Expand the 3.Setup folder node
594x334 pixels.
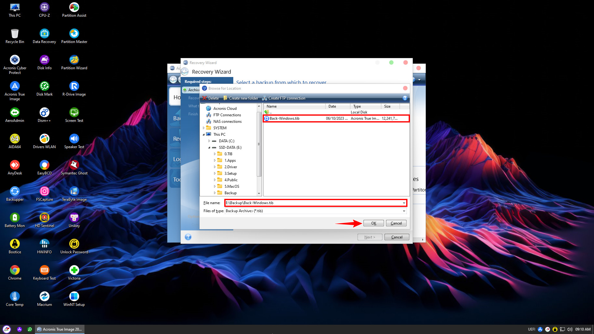[215, 173]
